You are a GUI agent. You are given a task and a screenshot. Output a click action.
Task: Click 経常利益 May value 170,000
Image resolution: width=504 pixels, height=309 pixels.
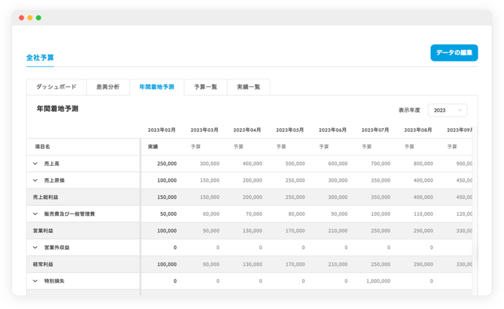click(x=295, y=264)
